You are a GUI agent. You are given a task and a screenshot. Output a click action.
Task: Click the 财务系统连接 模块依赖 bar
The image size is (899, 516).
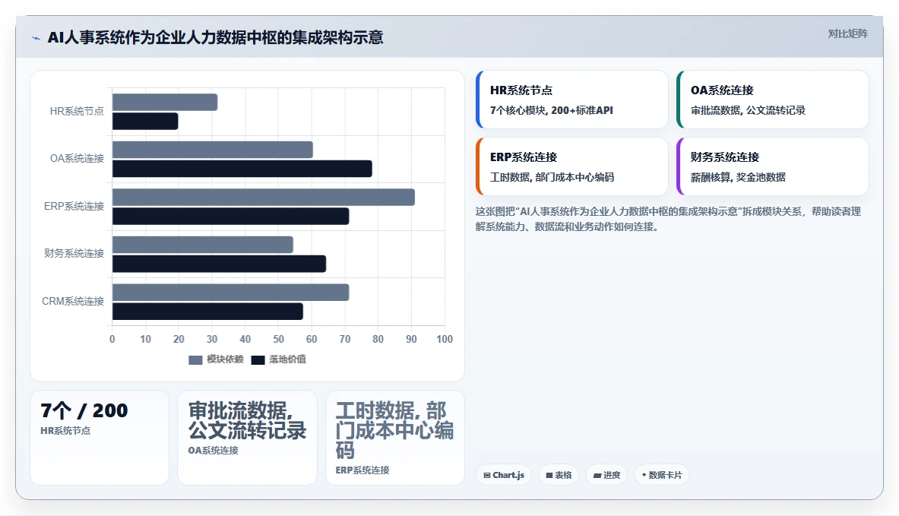(203, 245)
